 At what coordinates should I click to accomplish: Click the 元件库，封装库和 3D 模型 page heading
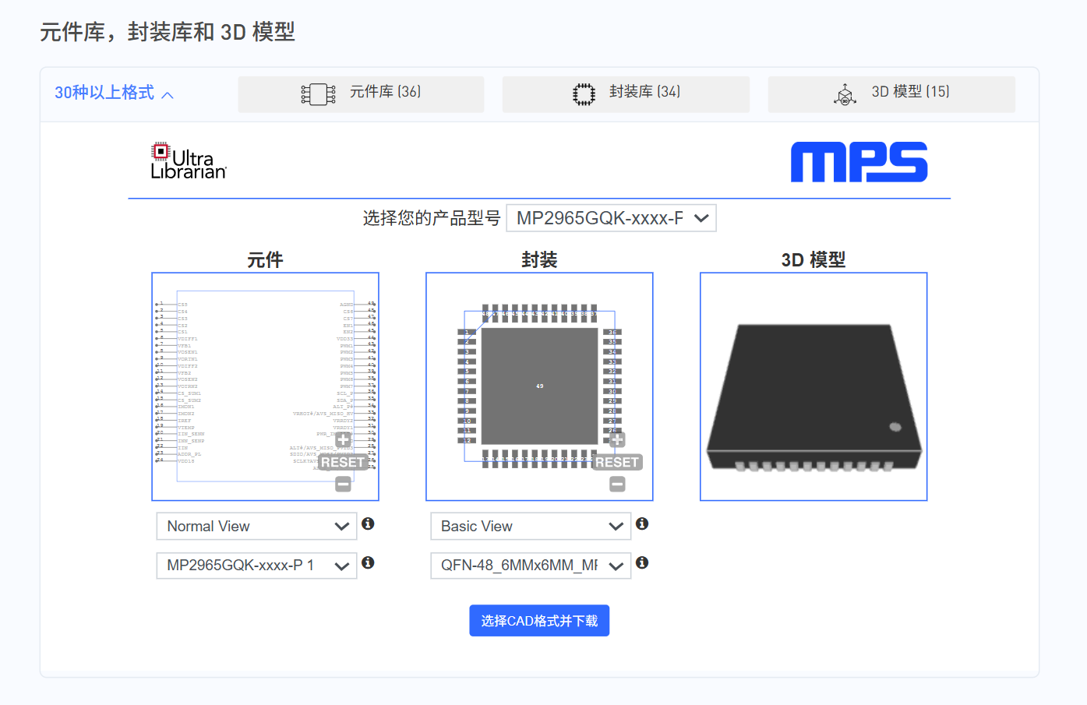tap(168, 32)
